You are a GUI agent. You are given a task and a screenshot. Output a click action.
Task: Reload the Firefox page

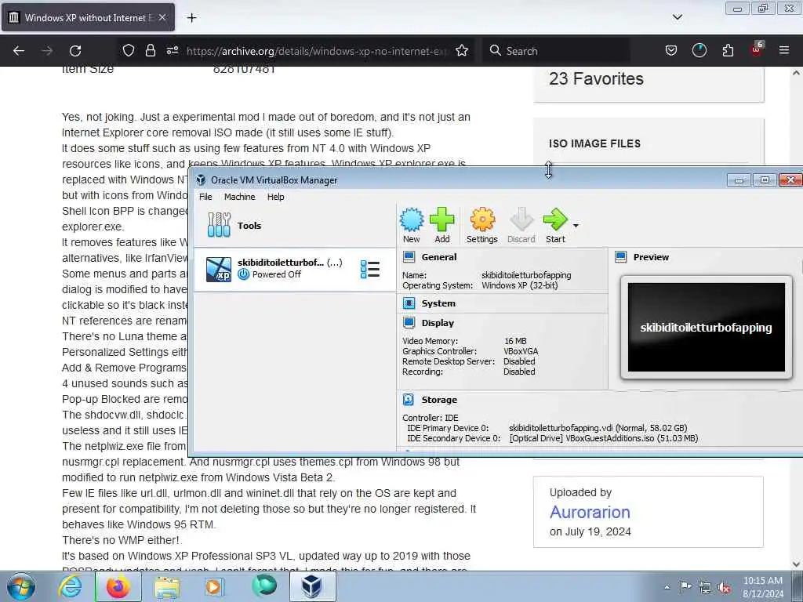pos(75,51)
